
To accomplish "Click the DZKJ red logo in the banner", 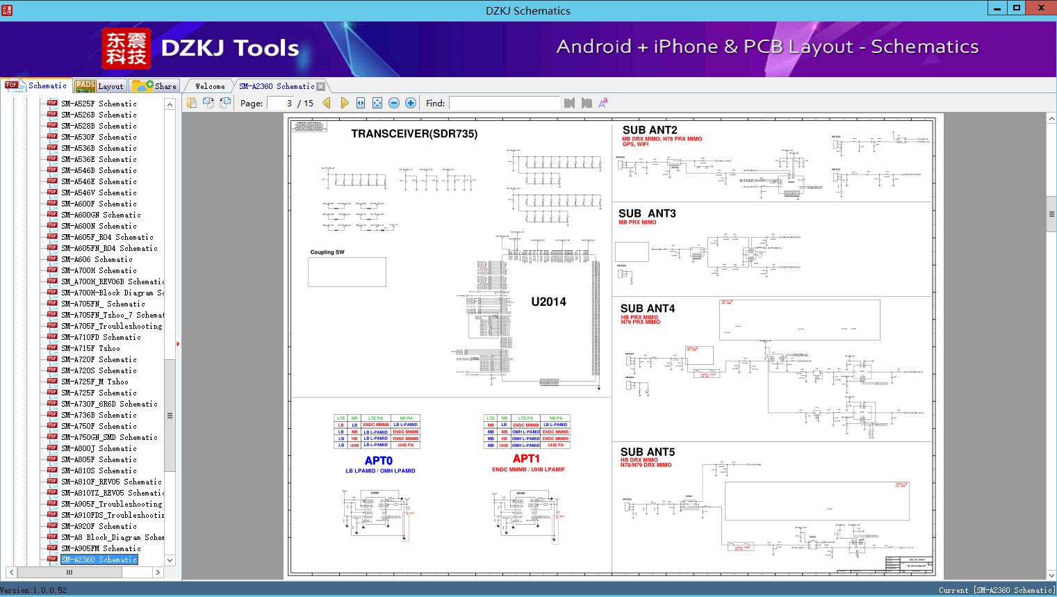I will pyautogui.click(x=126, y=49).
